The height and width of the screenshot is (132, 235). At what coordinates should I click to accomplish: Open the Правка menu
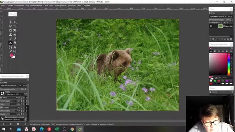tap(10, 5)
